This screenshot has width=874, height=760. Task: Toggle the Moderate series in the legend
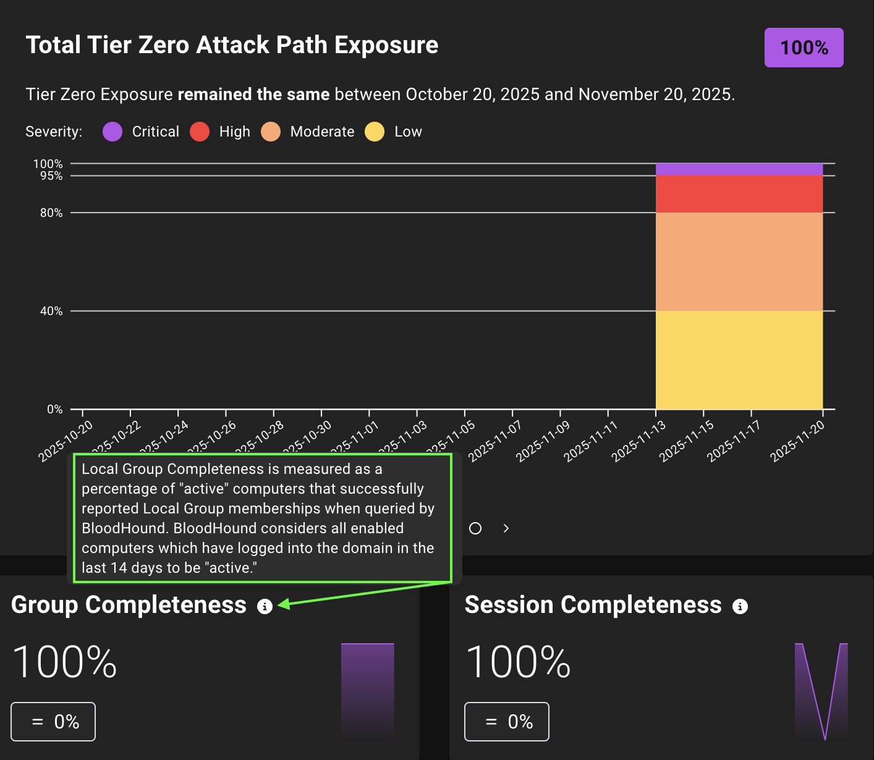[271, 132]
